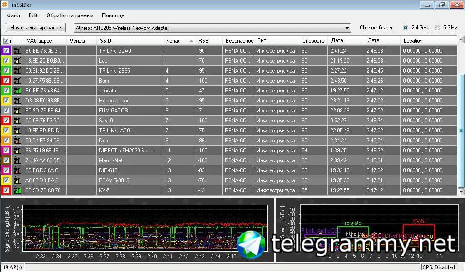
Task: Click signal bars icon in TP-Link_2B85 row
Action: point(18,71)
